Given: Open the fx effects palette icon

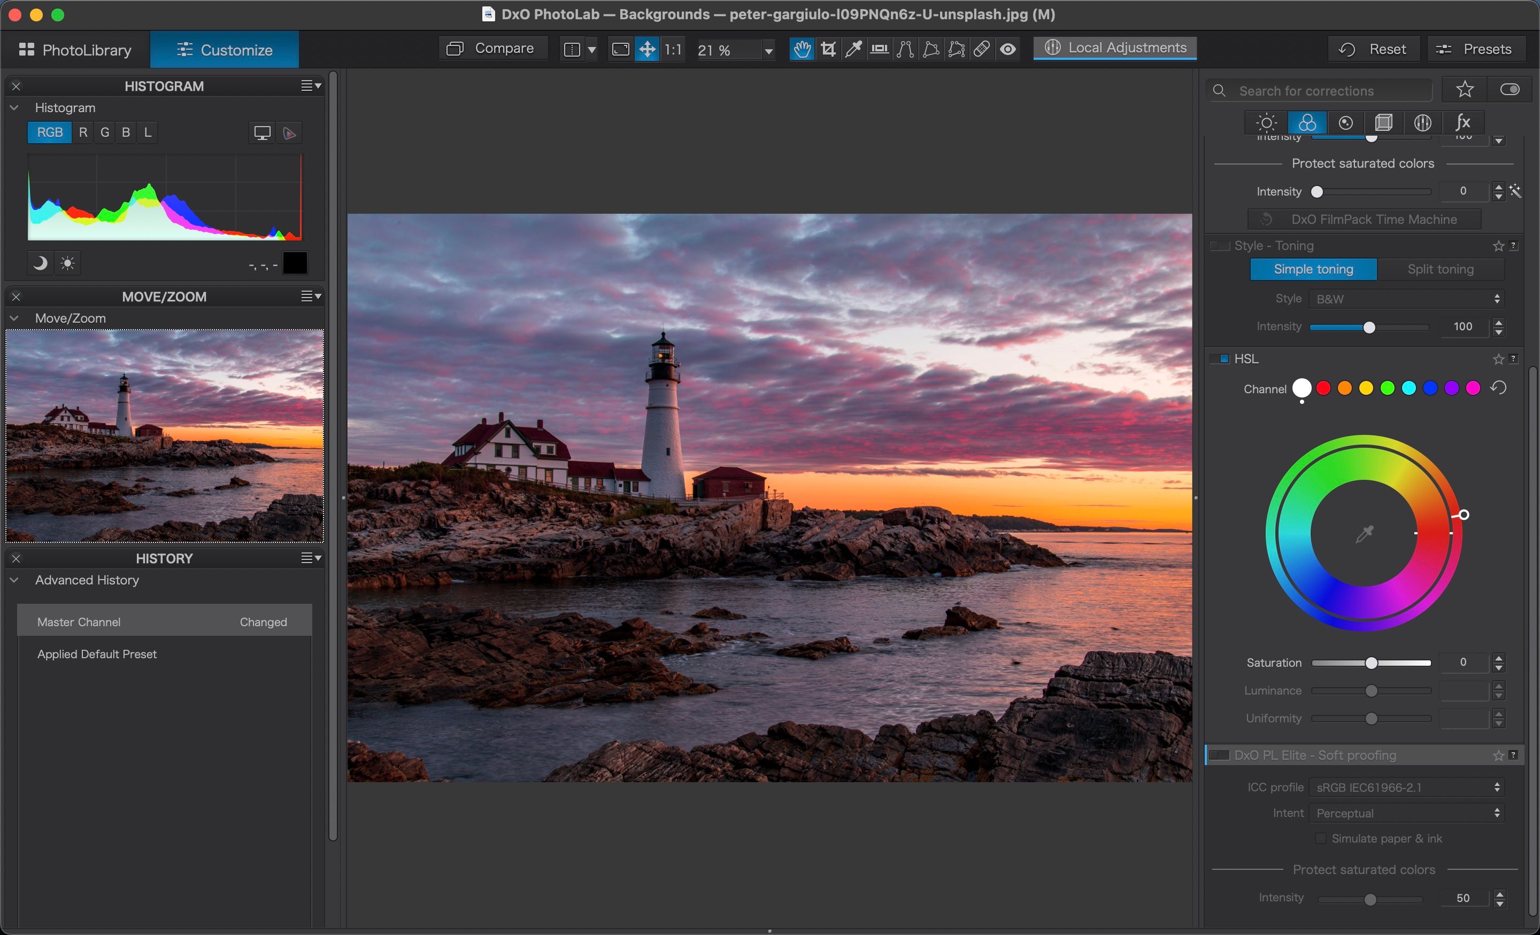Looking at the screenshot, I should pyautogui.click(x=1462, y=122).
